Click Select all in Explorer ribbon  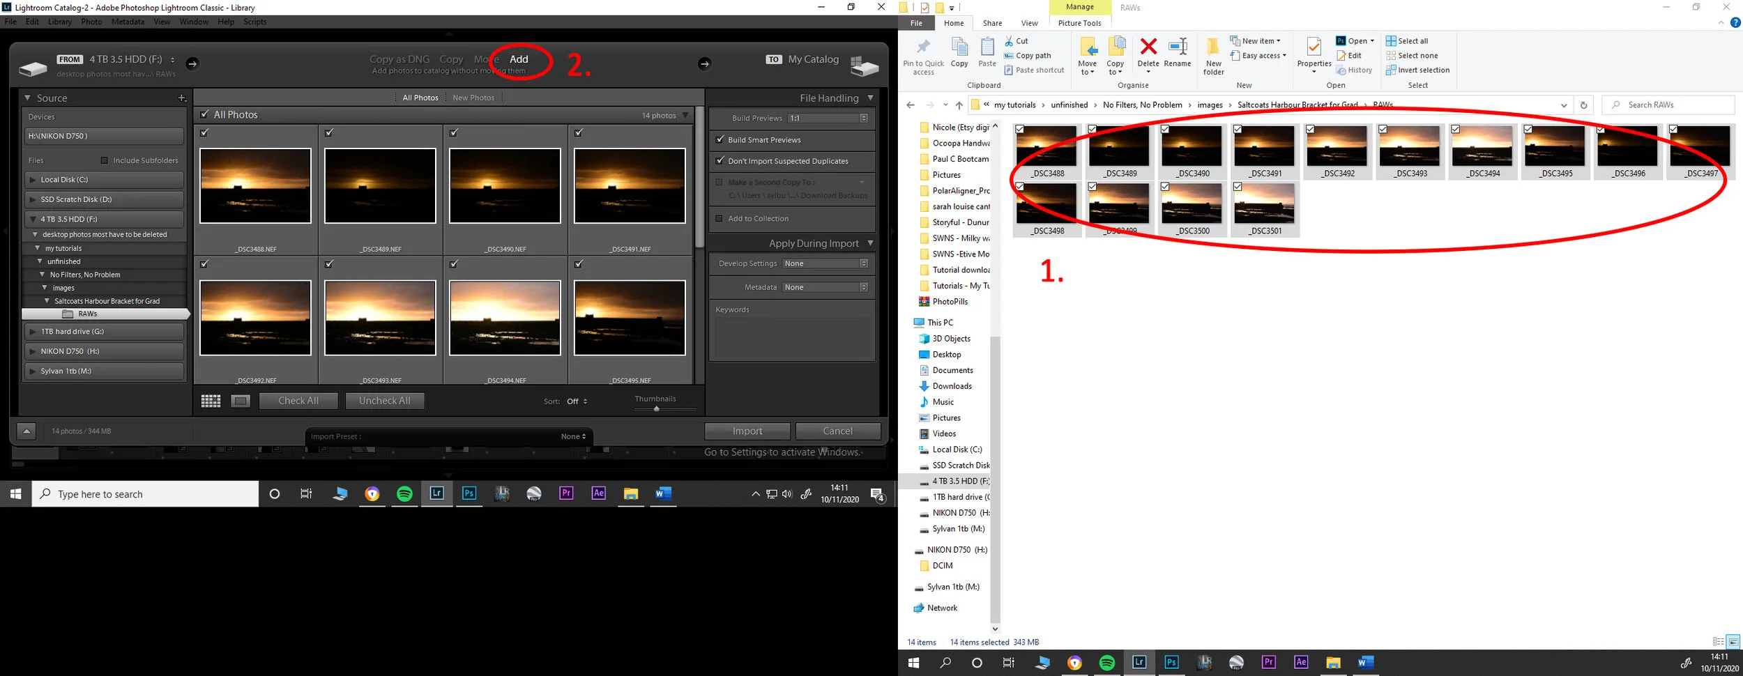click(1407, 41)
